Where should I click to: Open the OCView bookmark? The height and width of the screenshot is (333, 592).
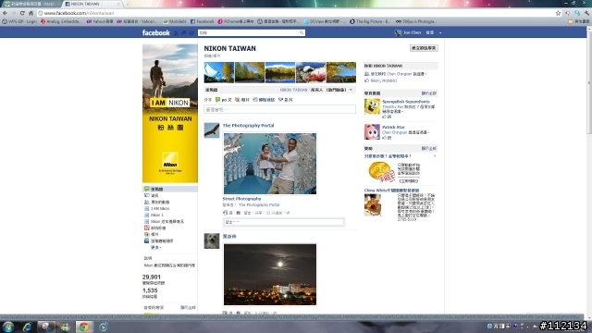325,21
